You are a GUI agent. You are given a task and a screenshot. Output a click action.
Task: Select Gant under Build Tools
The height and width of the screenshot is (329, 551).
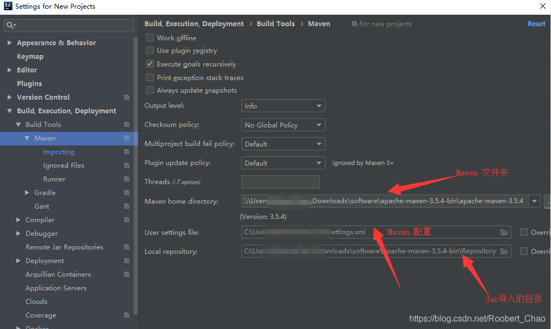[42, 206]
